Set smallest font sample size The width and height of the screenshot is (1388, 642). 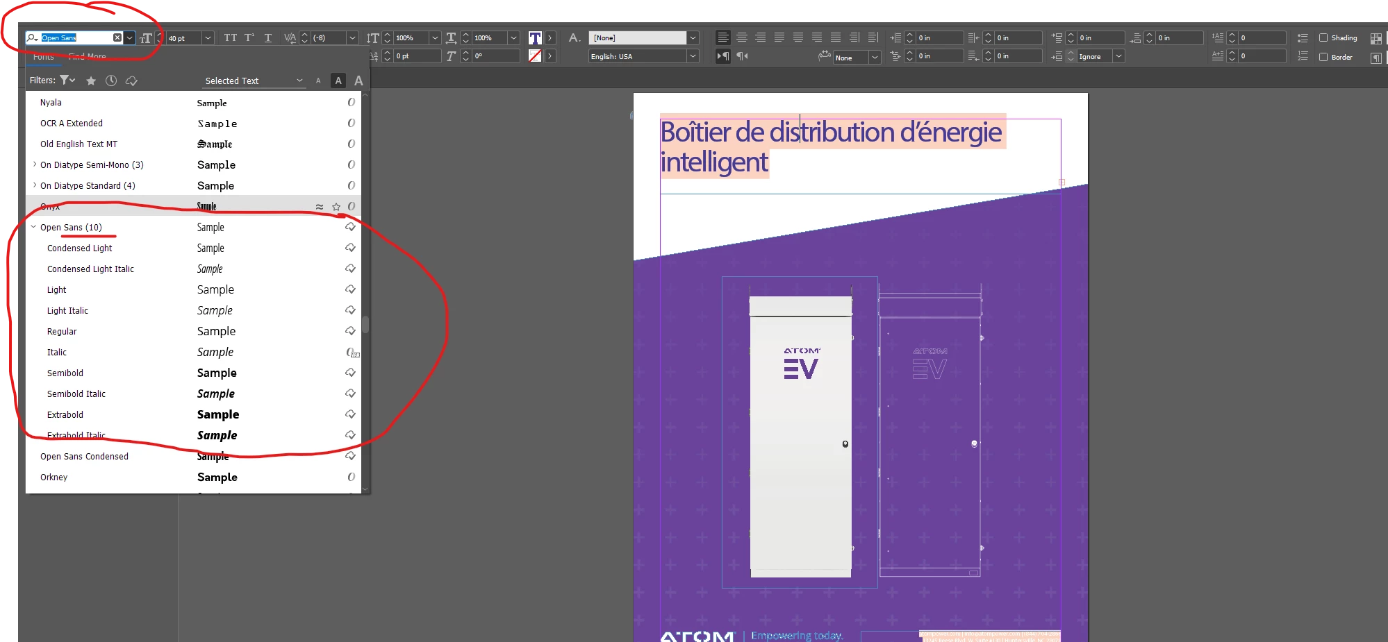pos(318,81)
